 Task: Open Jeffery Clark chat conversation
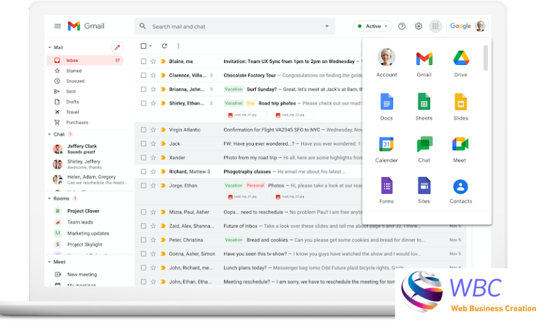[82, 149]
